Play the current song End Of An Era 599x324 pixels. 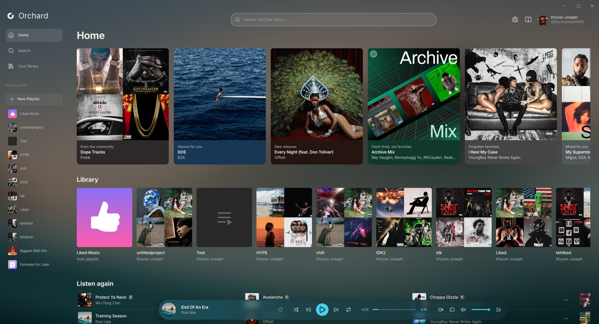(322, 310)
